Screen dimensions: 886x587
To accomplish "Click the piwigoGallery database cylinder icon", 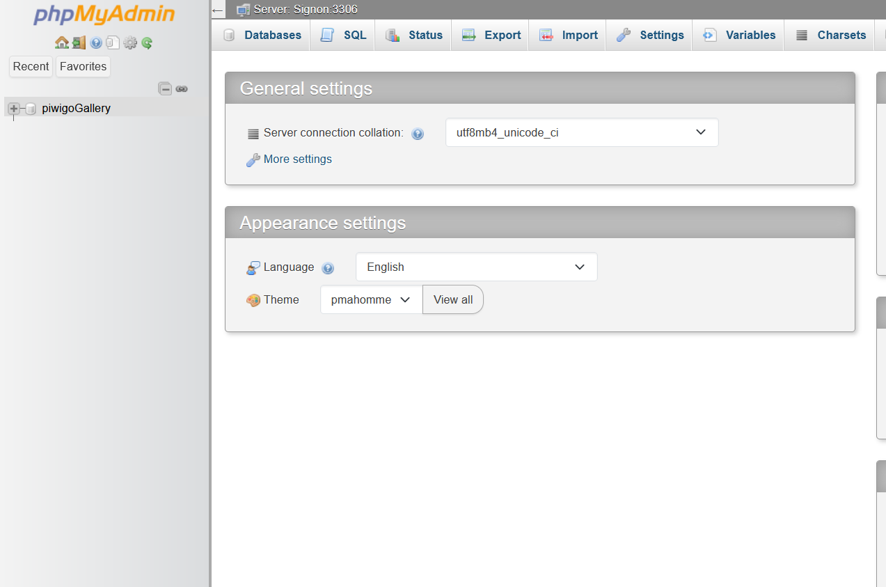I will tap(31, 109).
